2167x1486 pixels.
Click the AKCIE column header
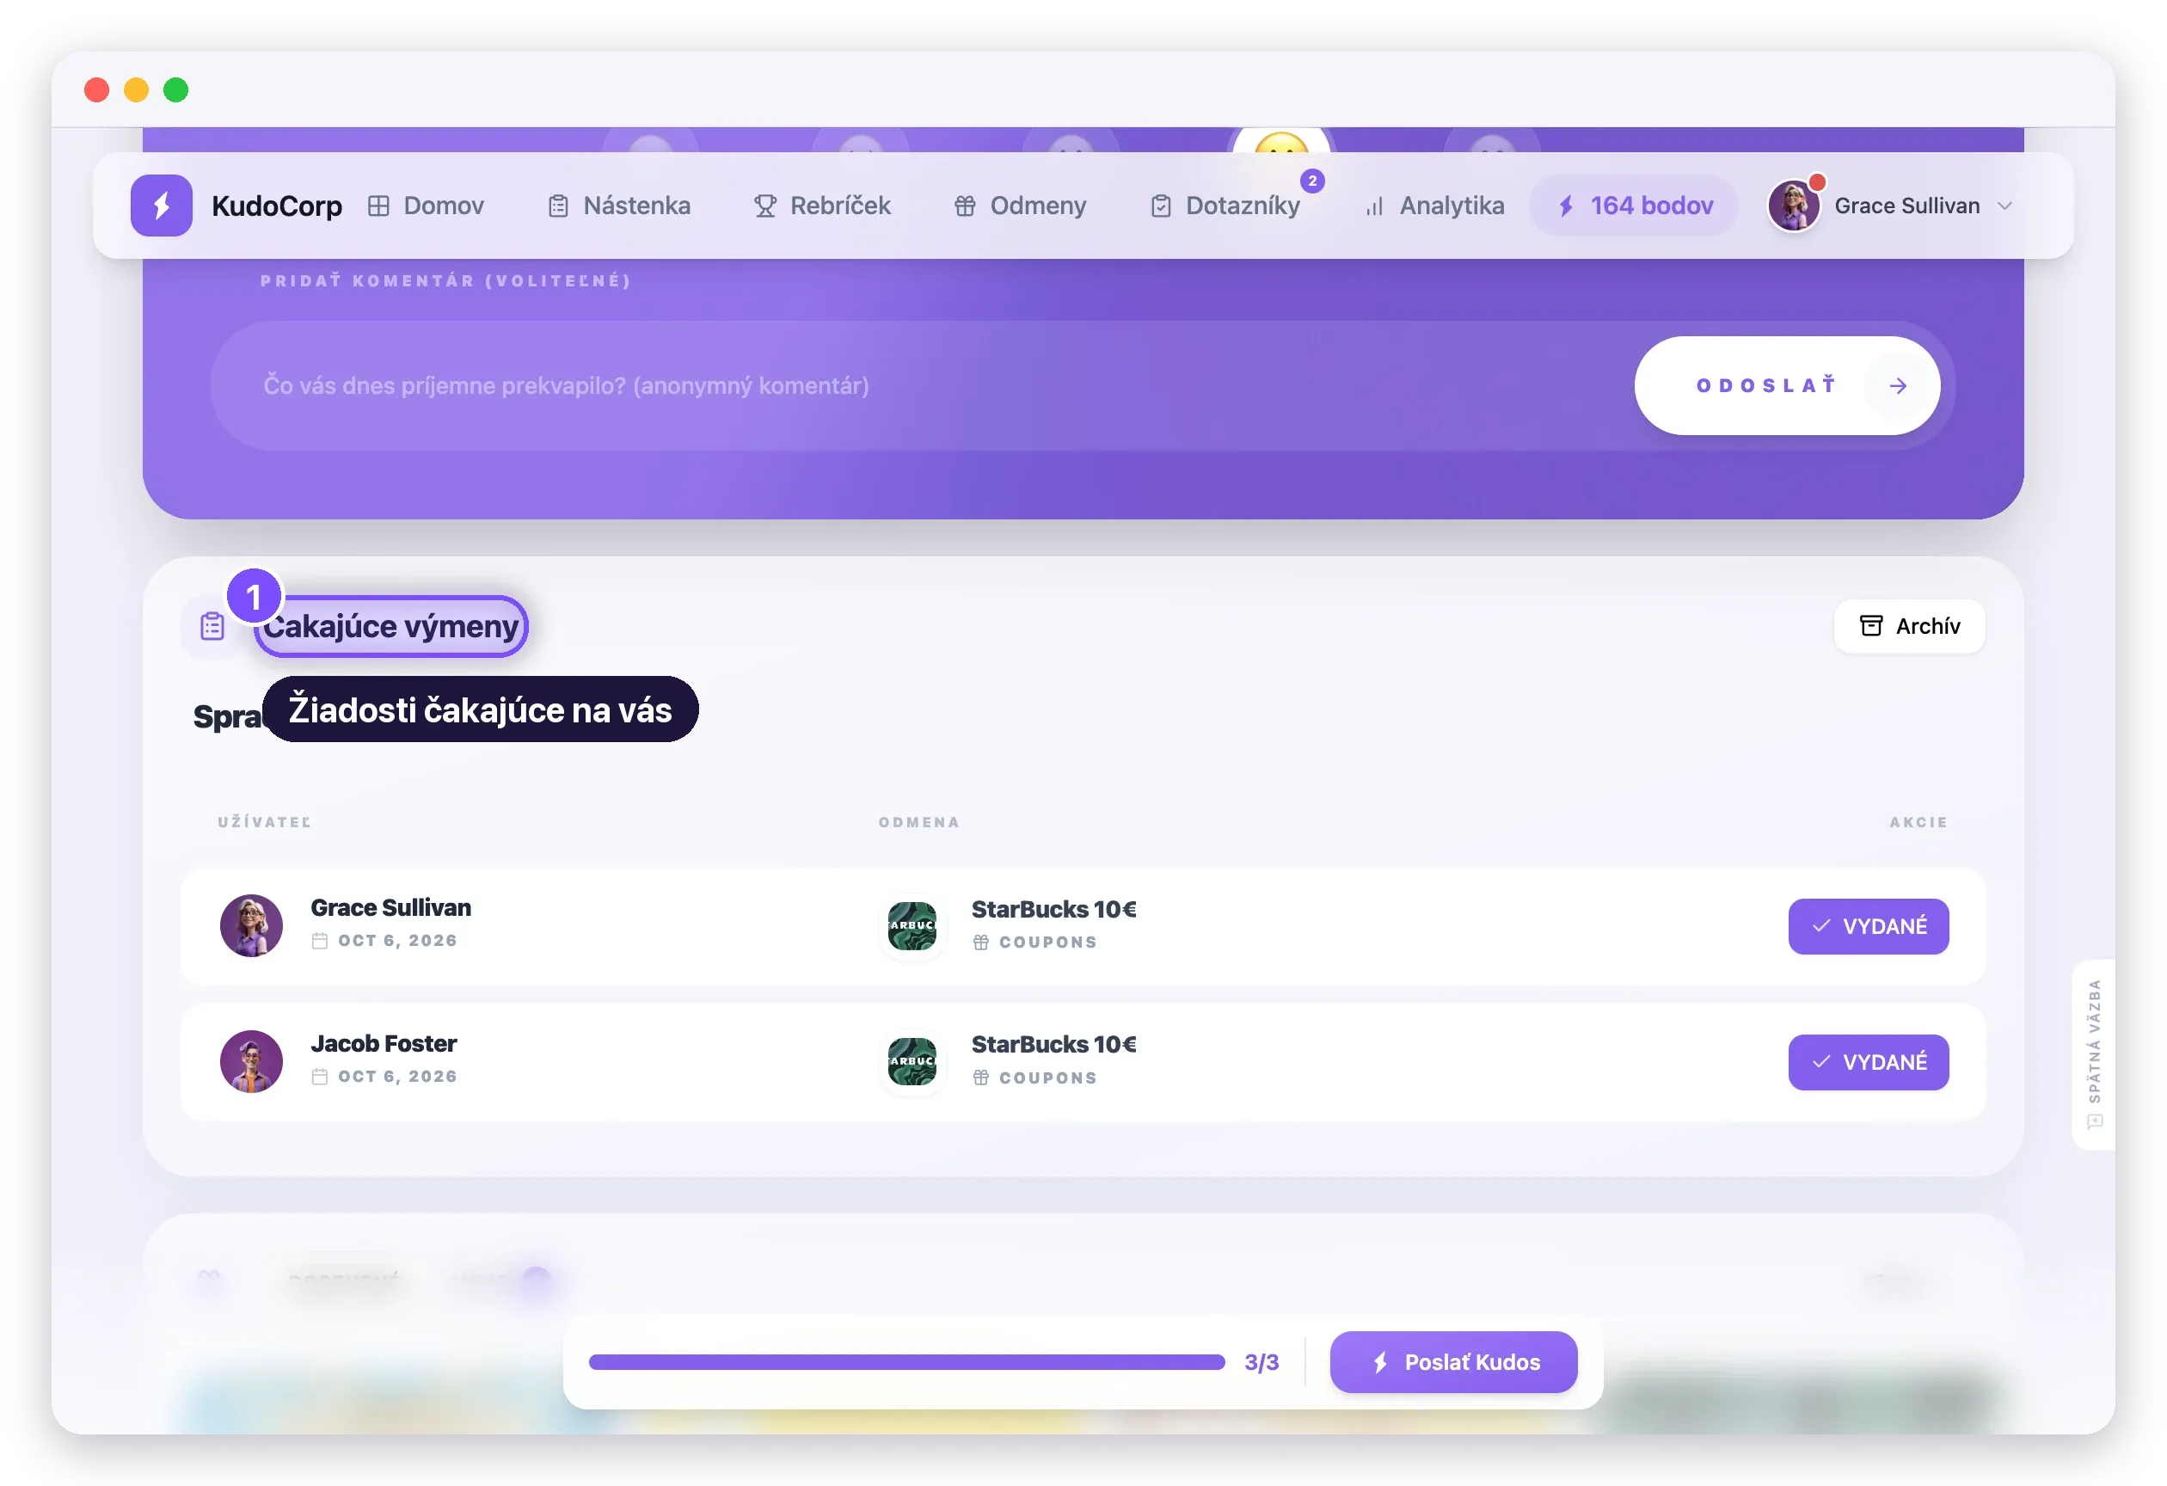pyautogui.click(x=1918, y=822)
